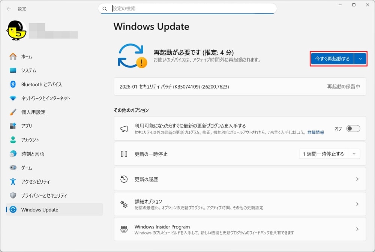Click the update history clock icon
375x252 pixels.
(124, 179)
